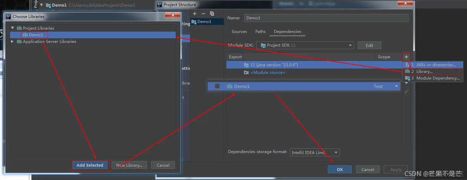Switch to the Paths tab
This screenshot has height=180, width=467.
(x=260, y=32)
